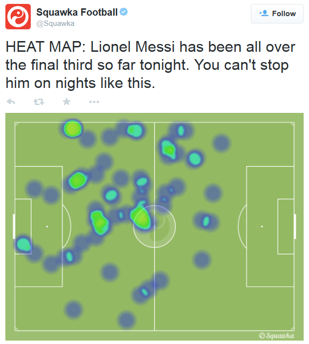Retweet the Messi heat map tweet
This screenshot has width=309, height=344.
(38, 102)
